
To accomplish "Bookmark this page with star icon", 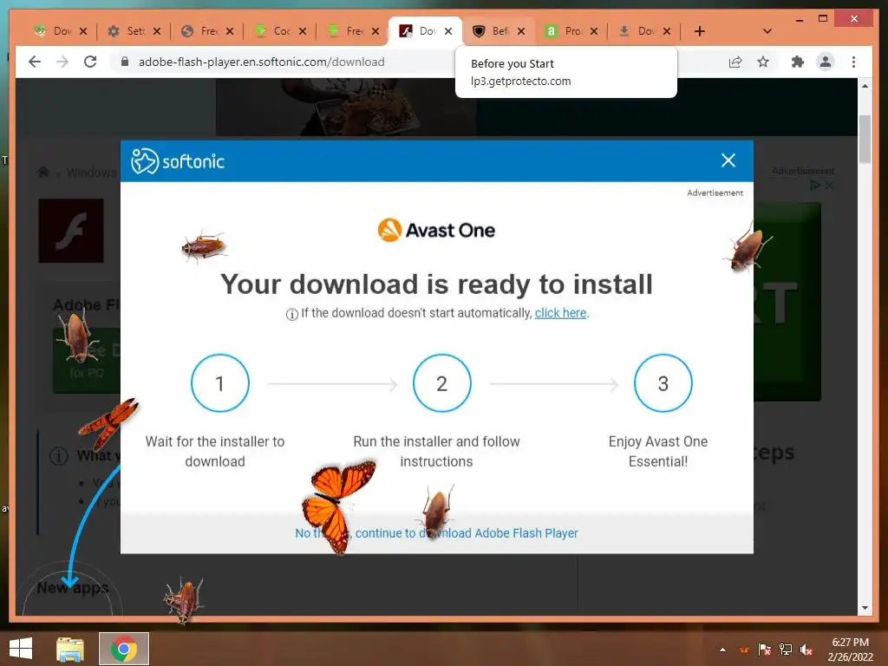I will point(763,62).
